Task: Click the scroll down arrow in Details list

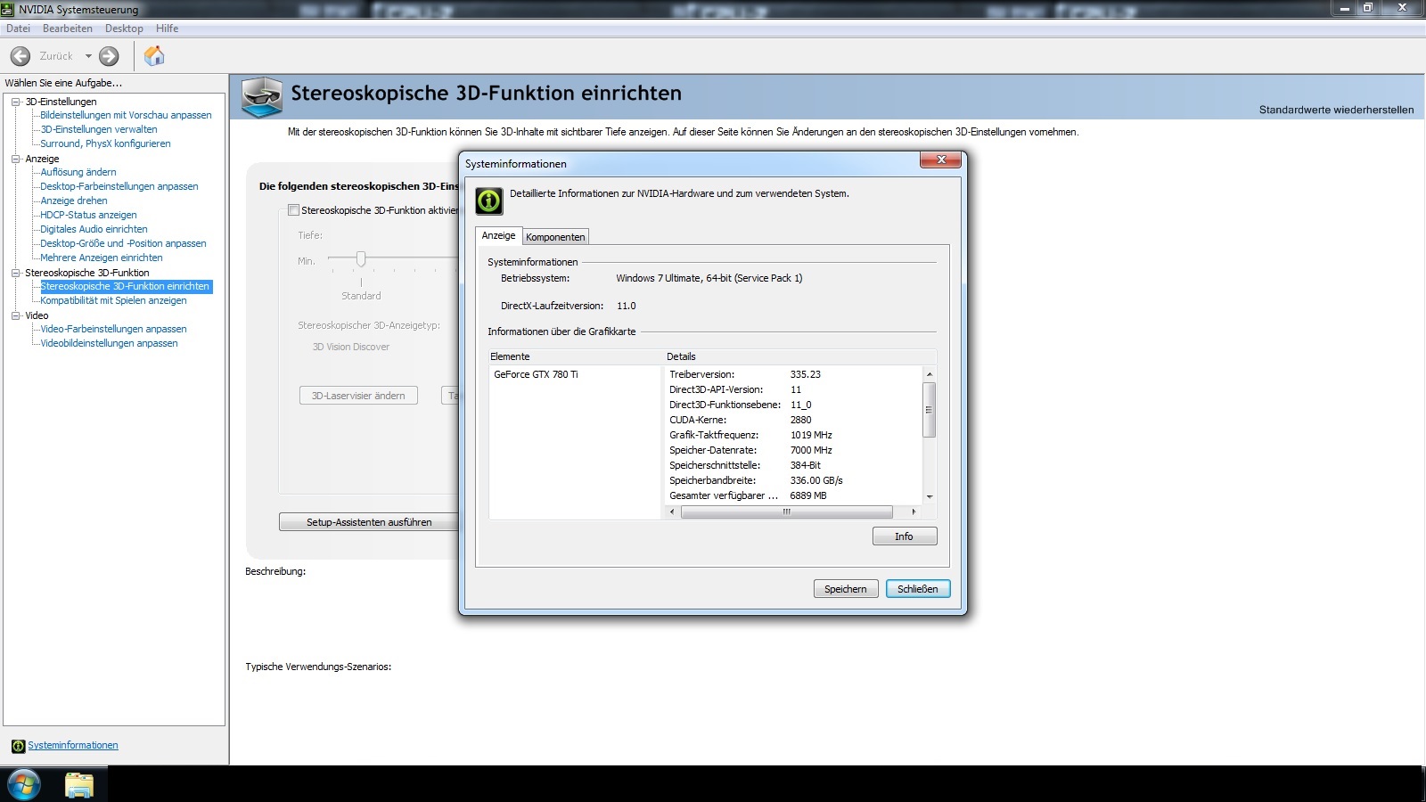Action: click(x=929, y=496)
